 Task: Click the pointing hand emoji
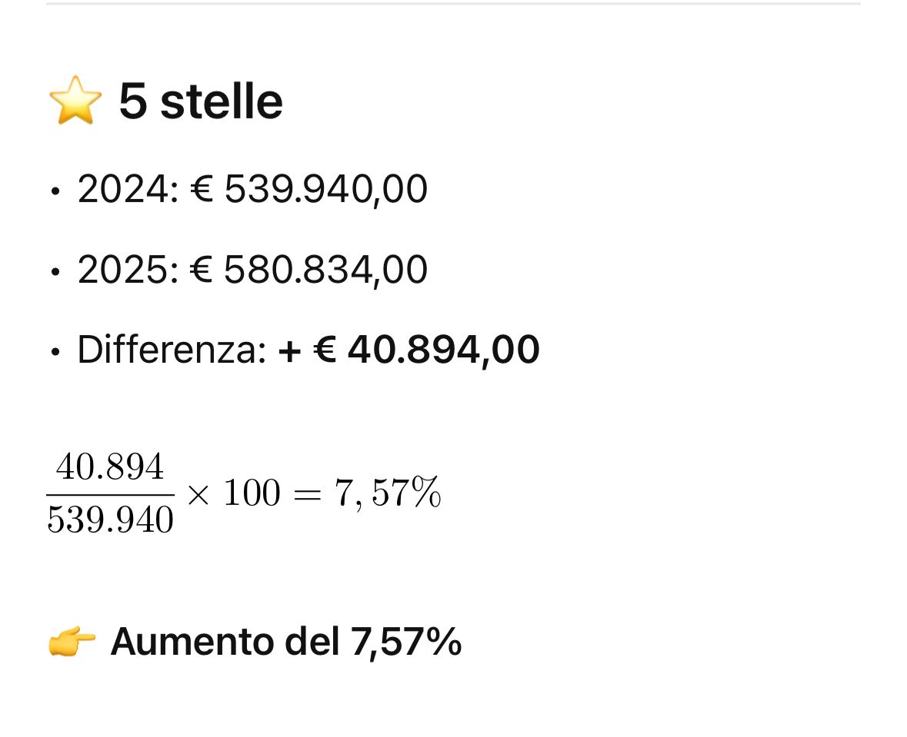point(72,642)
